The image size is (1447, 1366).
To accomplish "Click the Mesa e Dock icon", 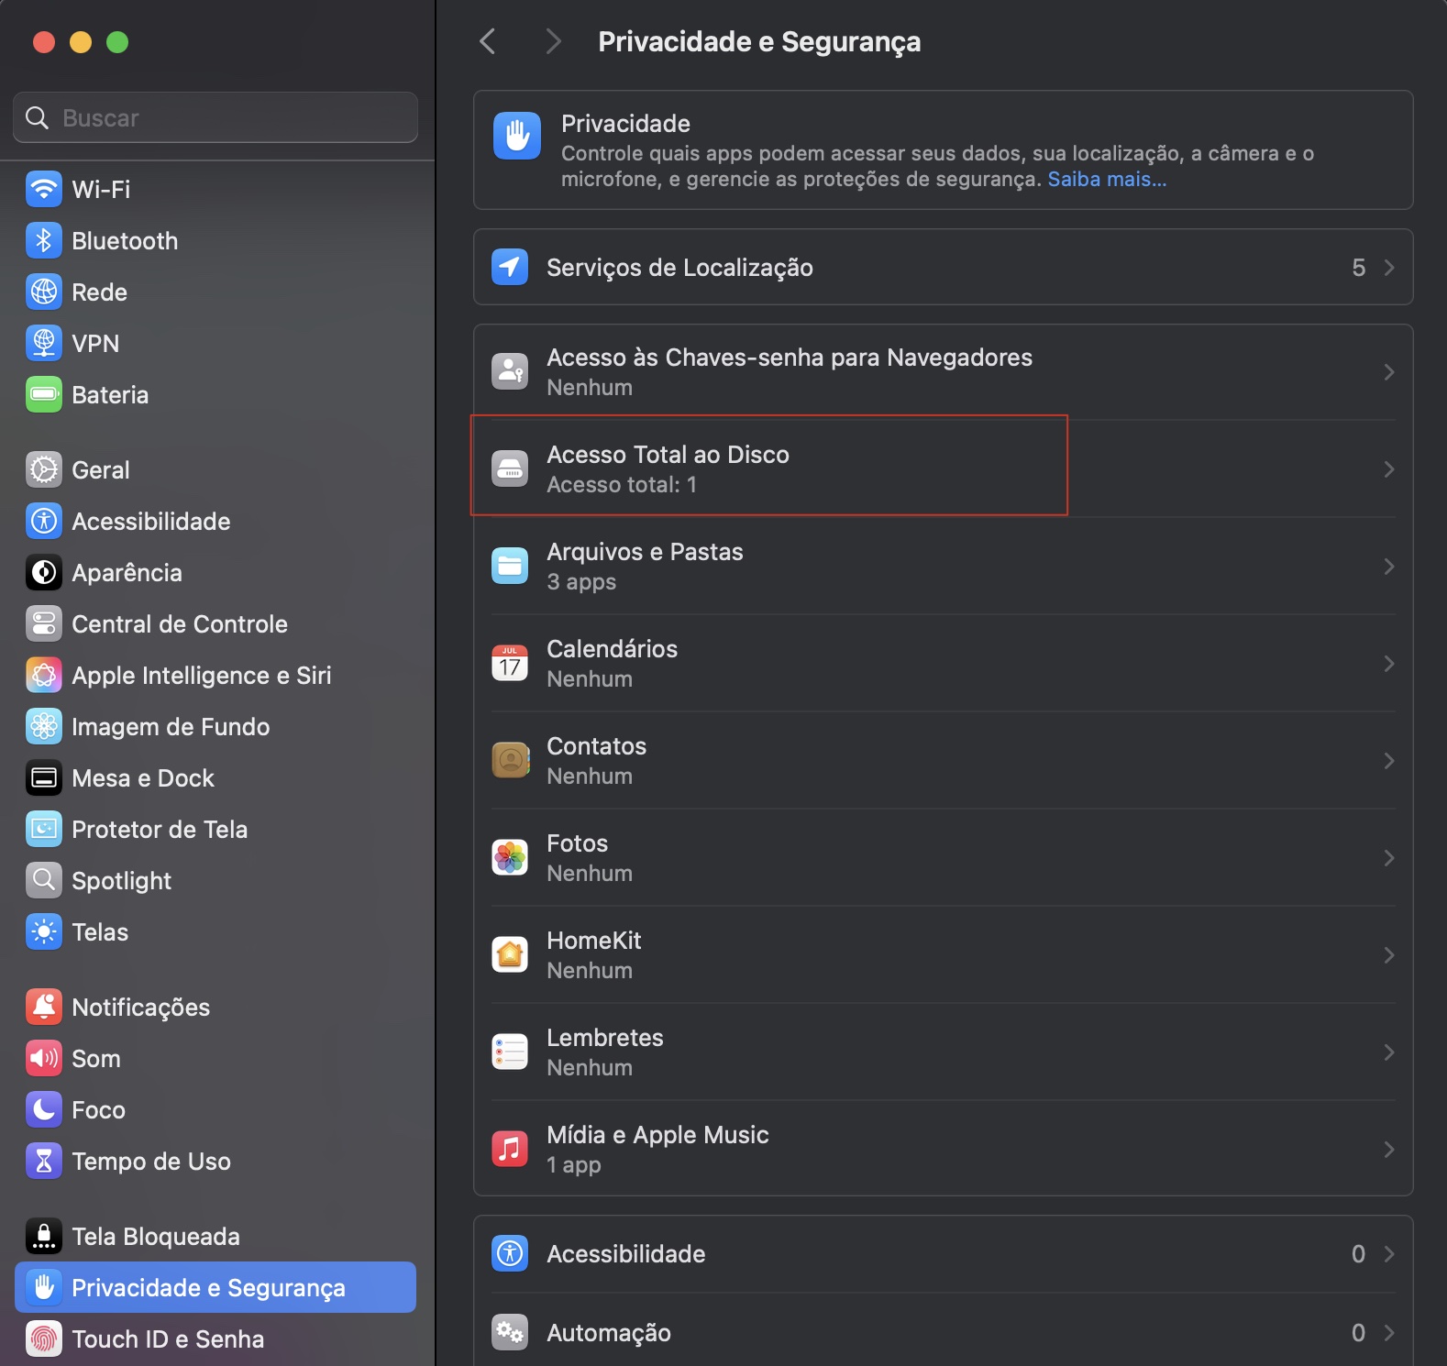I will (x=44, y=778).
